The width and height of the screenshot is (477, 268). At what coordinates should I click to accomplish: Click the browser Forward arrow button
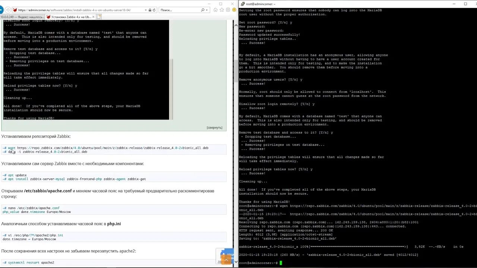click(x=8, y=10)
